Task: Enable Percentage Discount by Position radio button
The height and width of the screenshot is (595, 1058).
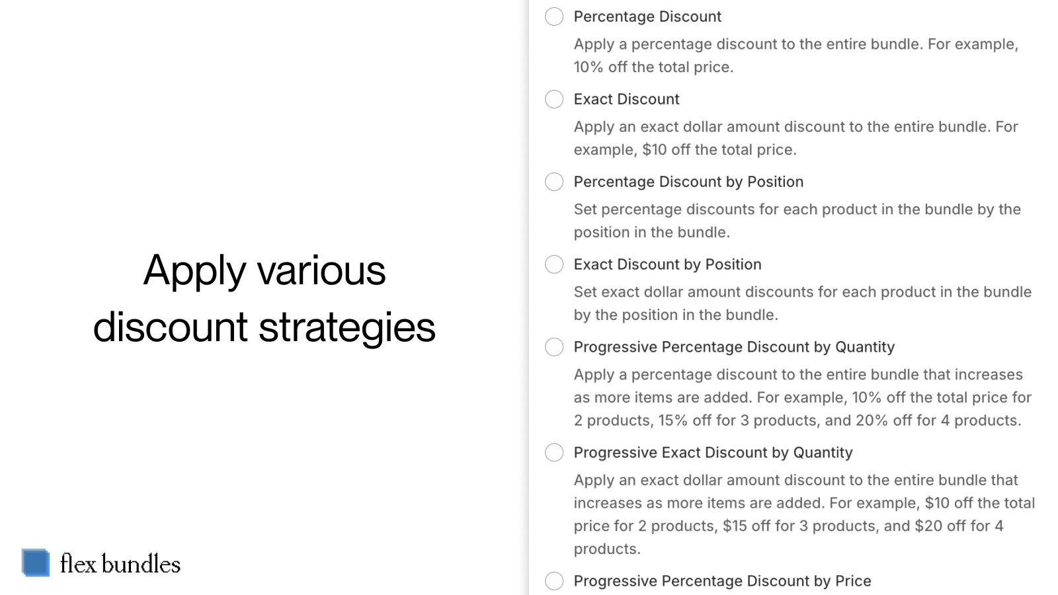Action: (554, 182)
